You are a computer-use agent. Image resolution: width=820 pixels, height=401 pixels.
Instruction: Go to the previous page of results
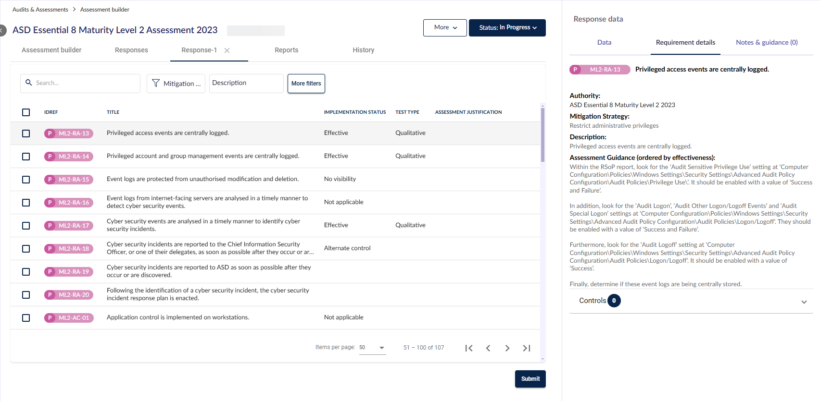(x=488, y=348)
